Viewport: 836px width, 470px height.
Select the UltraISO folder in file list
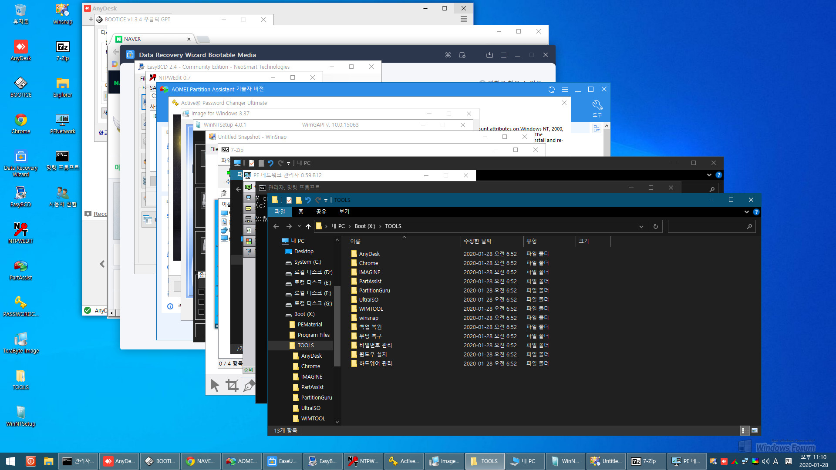pyautogui.click(x=368, y=300)
